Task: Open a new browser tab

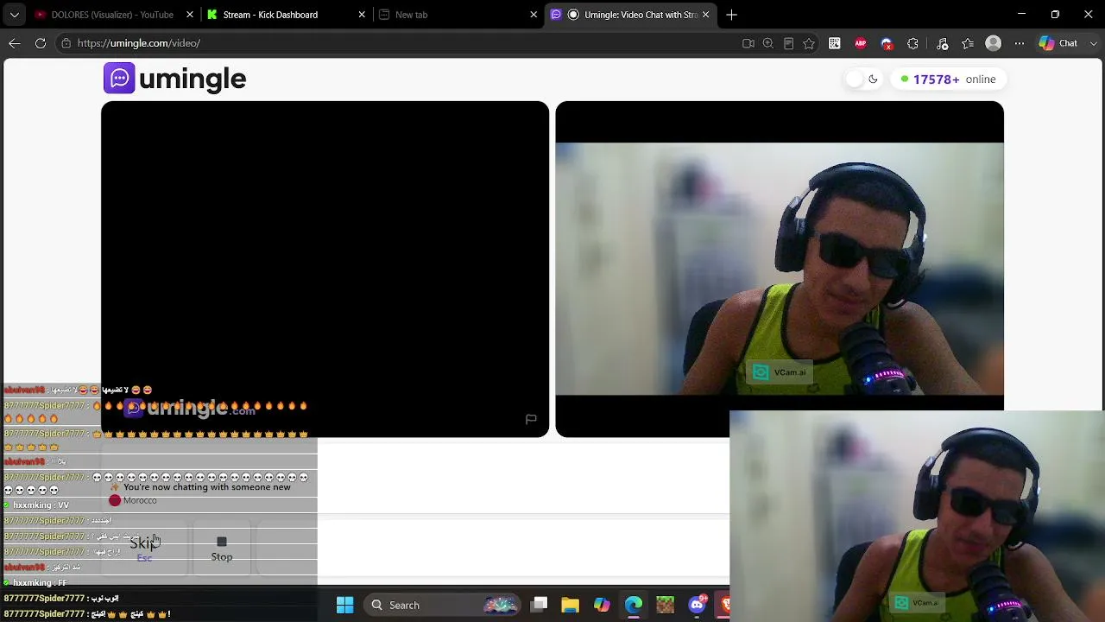Action: tap(731, 15)
